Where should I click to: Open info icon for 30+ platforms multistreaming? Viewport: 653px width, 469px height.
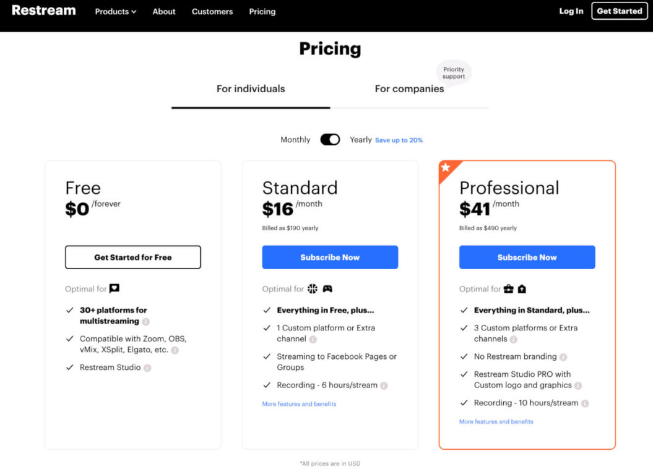tap(145, 321)
